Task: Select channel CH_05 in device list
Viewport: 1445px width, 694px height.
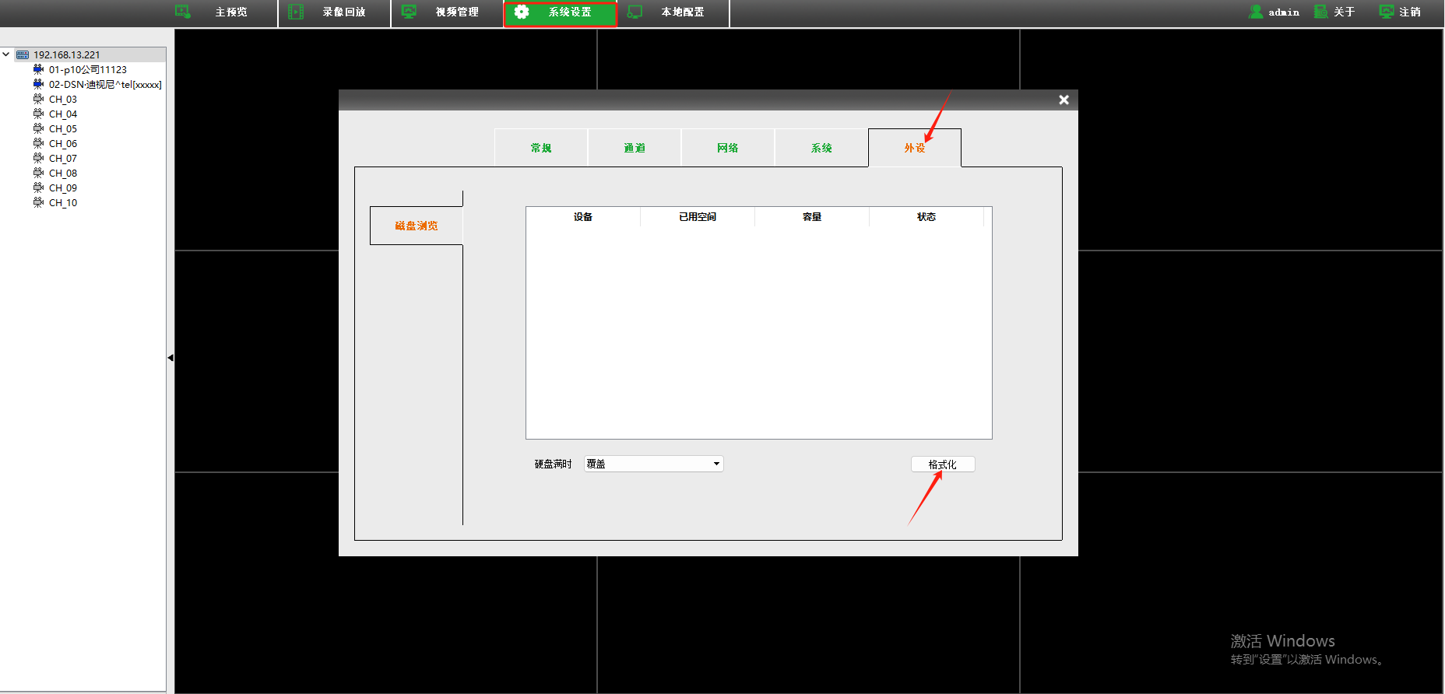Action: point(63,128)
